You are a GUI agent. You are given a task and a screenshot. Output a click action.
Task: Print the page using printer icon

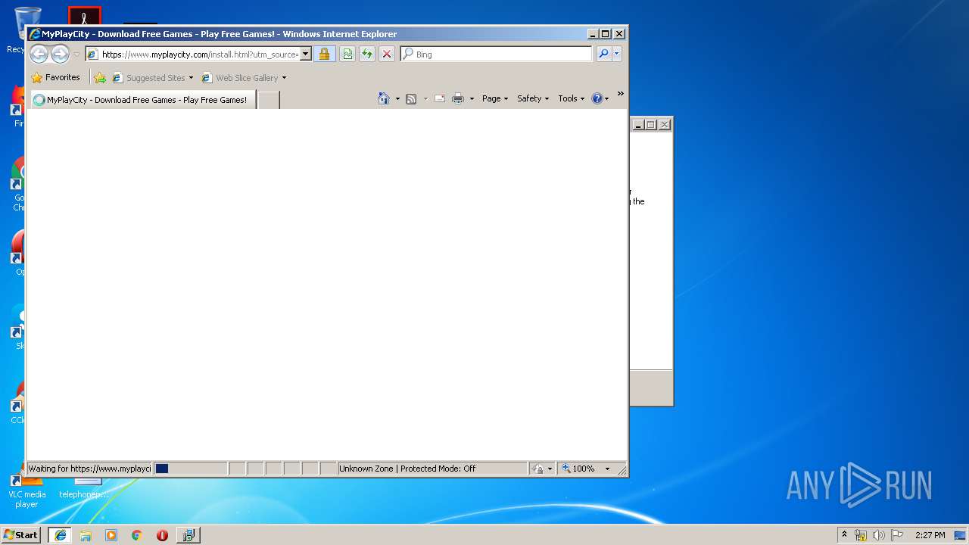click(x=458, y=98)
